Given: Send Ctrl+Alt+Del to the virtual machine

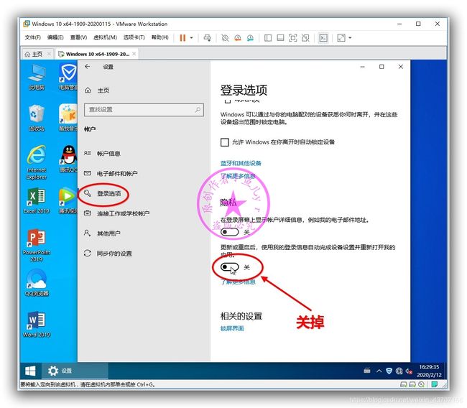Looking at the screenshot, I should pyautogui.click(x=207, y=38).
